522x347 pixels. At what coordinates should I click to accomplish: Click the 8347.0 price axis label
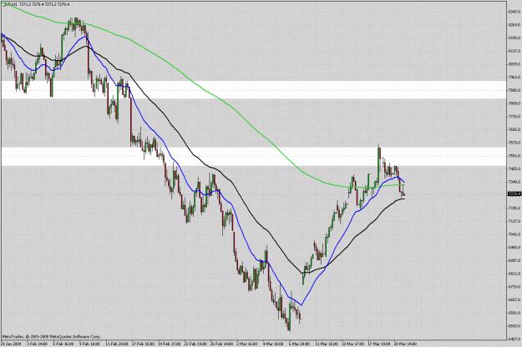coord(514,12)
